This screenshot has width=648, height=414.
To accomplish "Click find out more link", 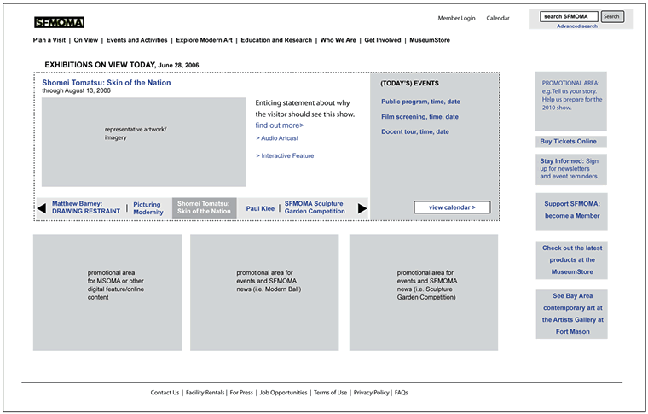I will pyautogui.click(x=280, y=125).
